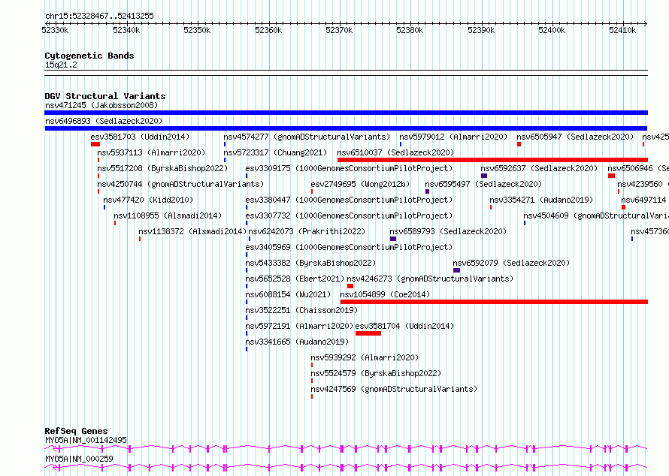The image size is (669, 476).
Task: Click the red esv3581704 variant bar
Action: point(368,333)
